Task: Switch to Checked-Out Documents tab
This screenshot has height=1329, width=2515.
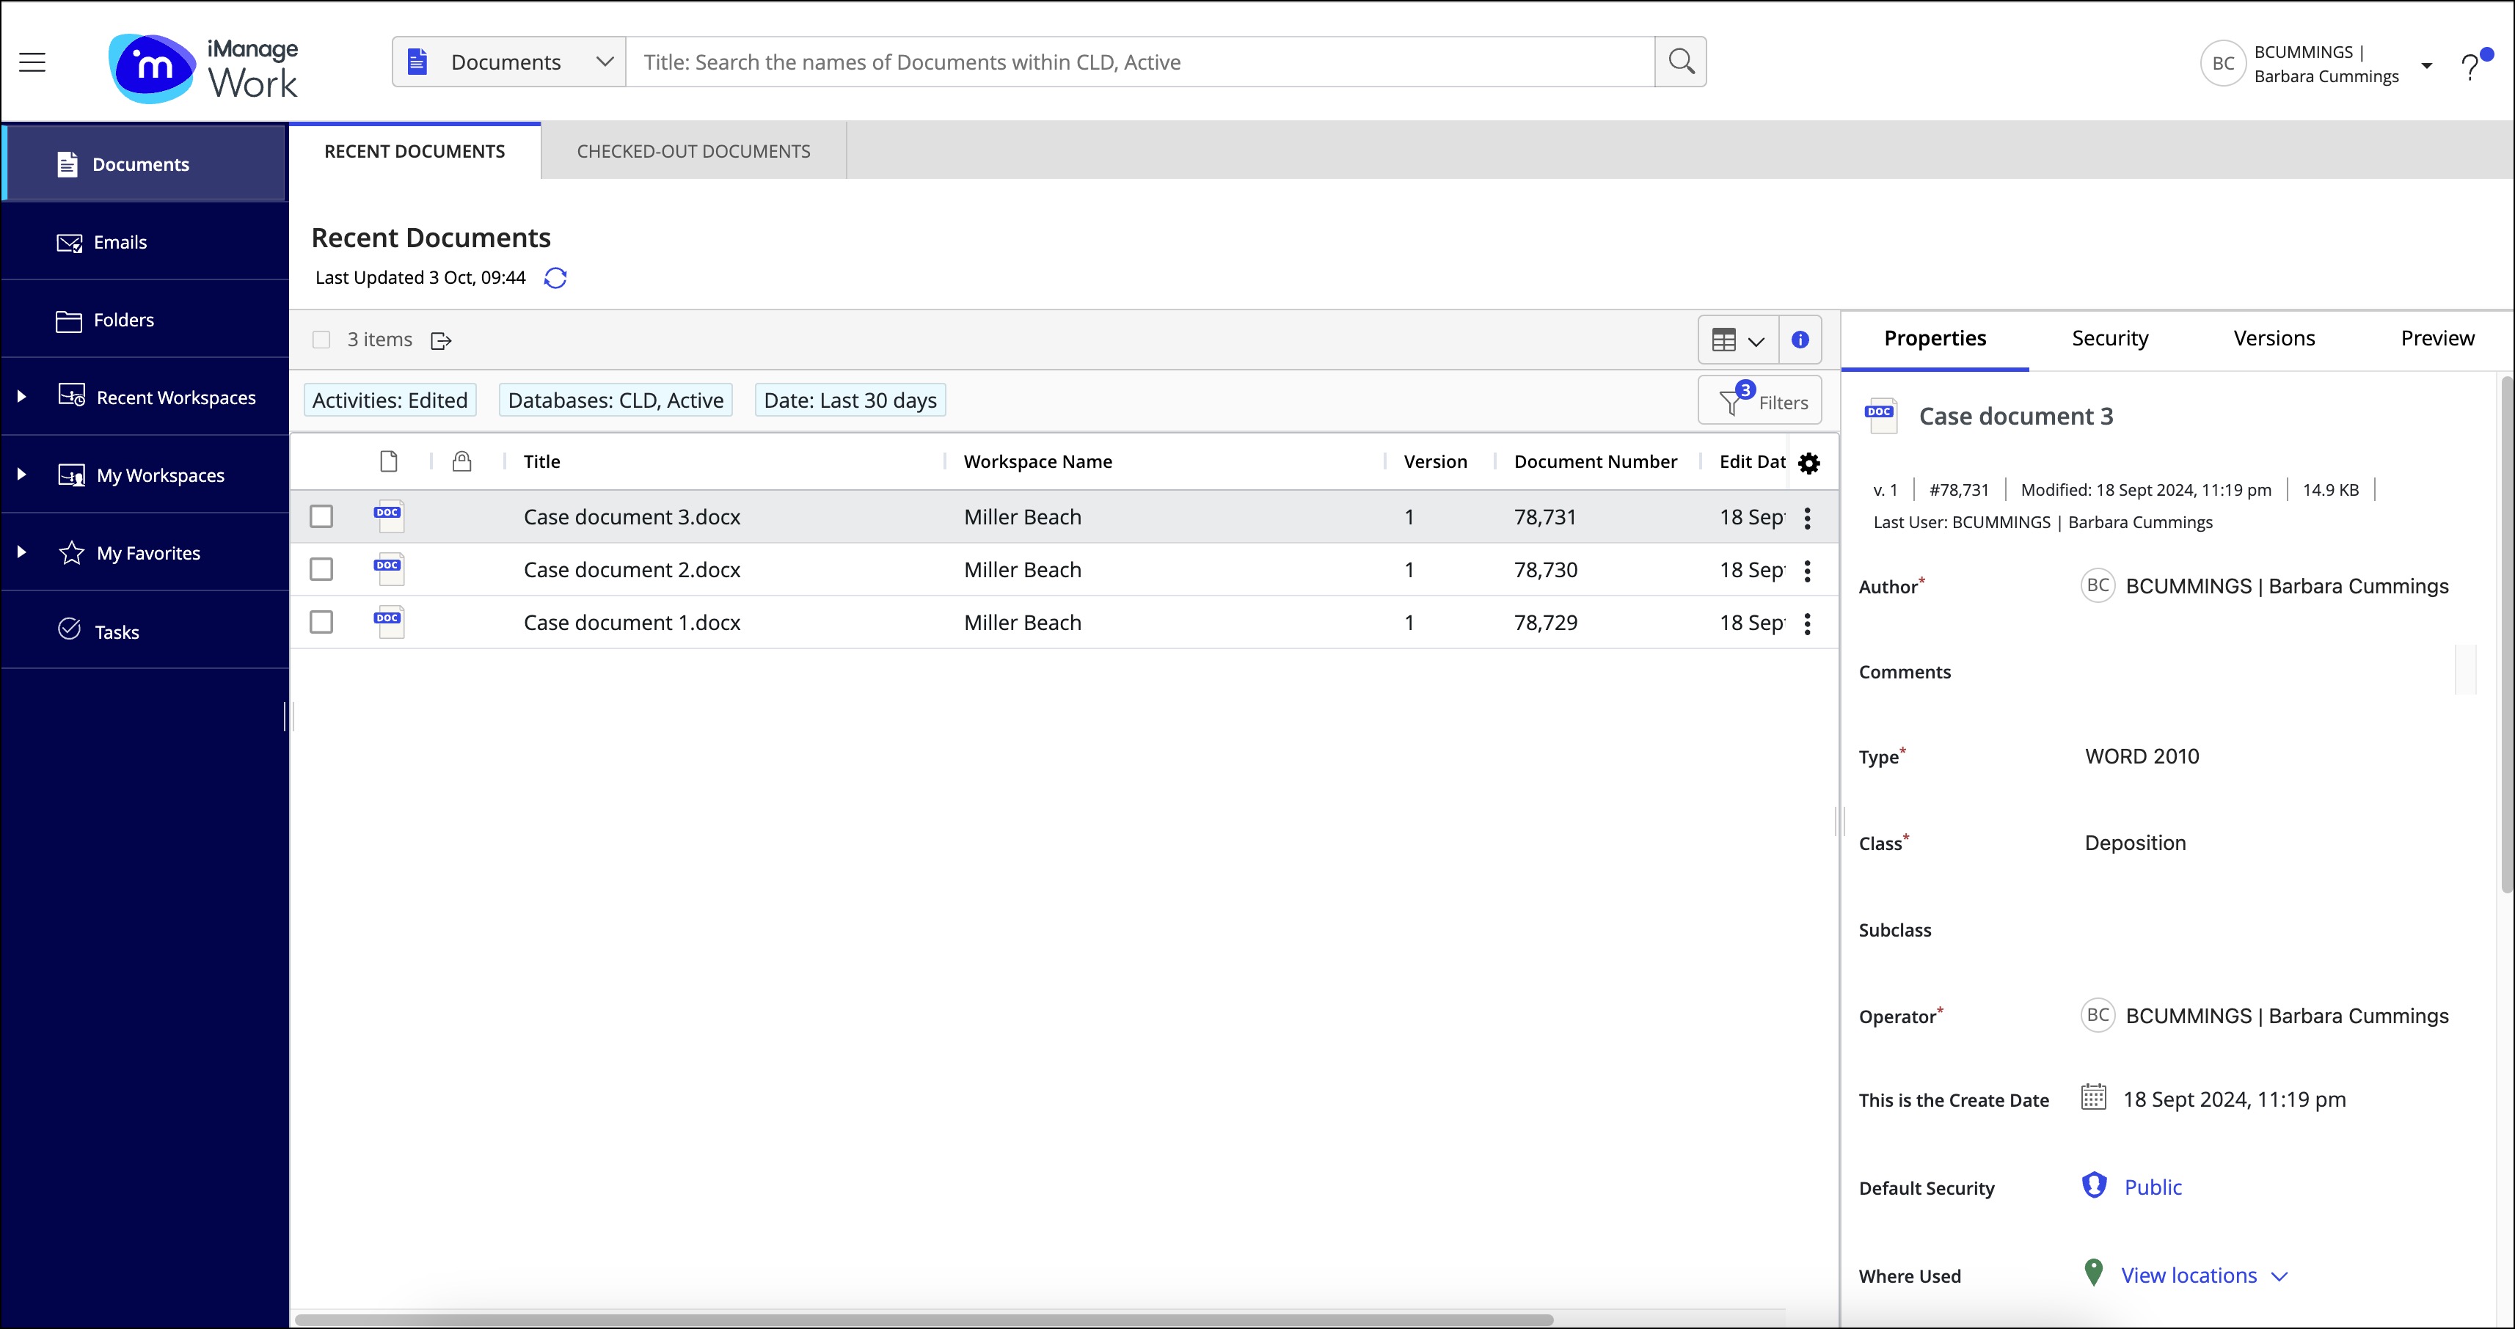Action: 693,151
